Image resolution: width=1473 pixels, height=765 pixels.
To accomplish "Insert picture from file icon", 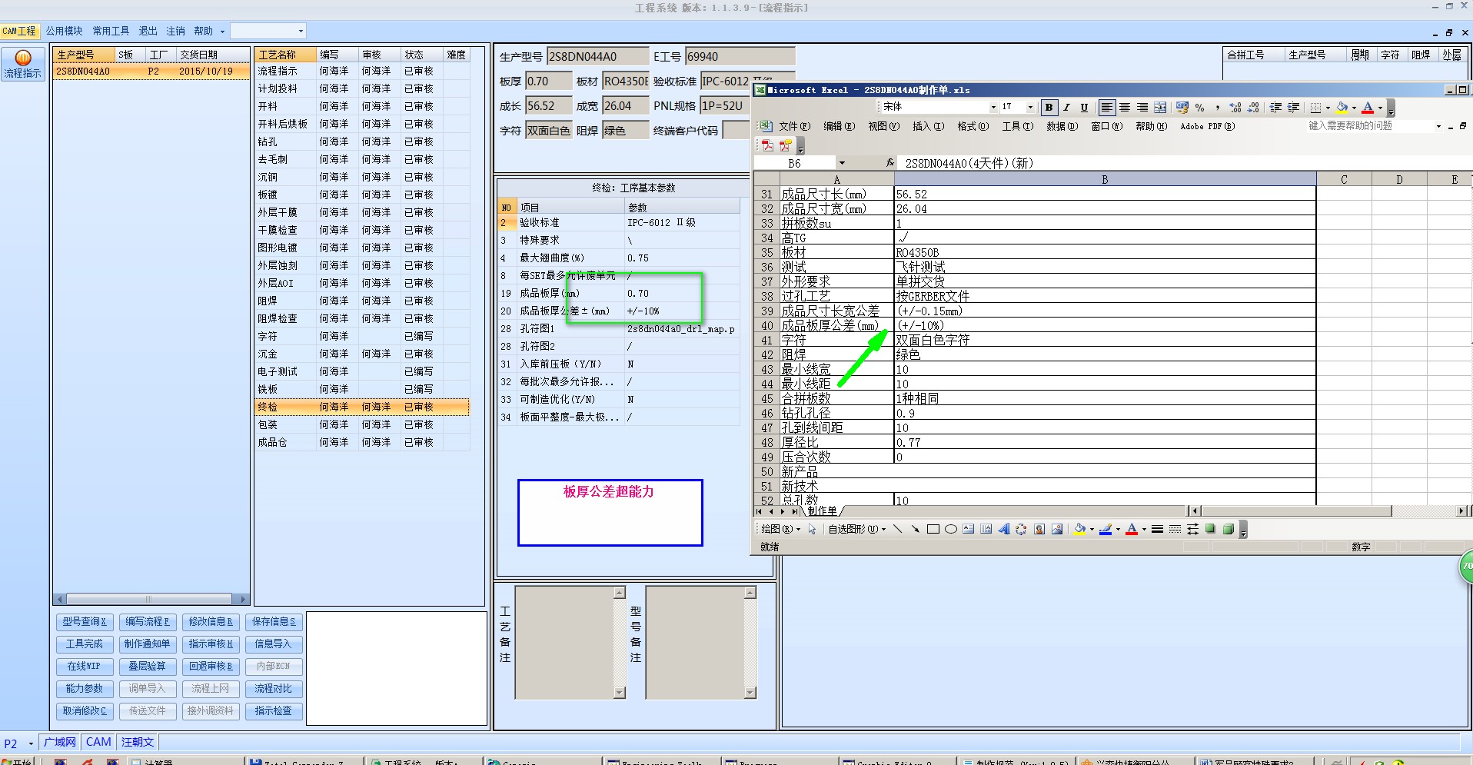I will coord(1057,529).
